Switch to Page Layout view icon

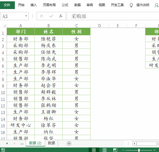(105, 150)
